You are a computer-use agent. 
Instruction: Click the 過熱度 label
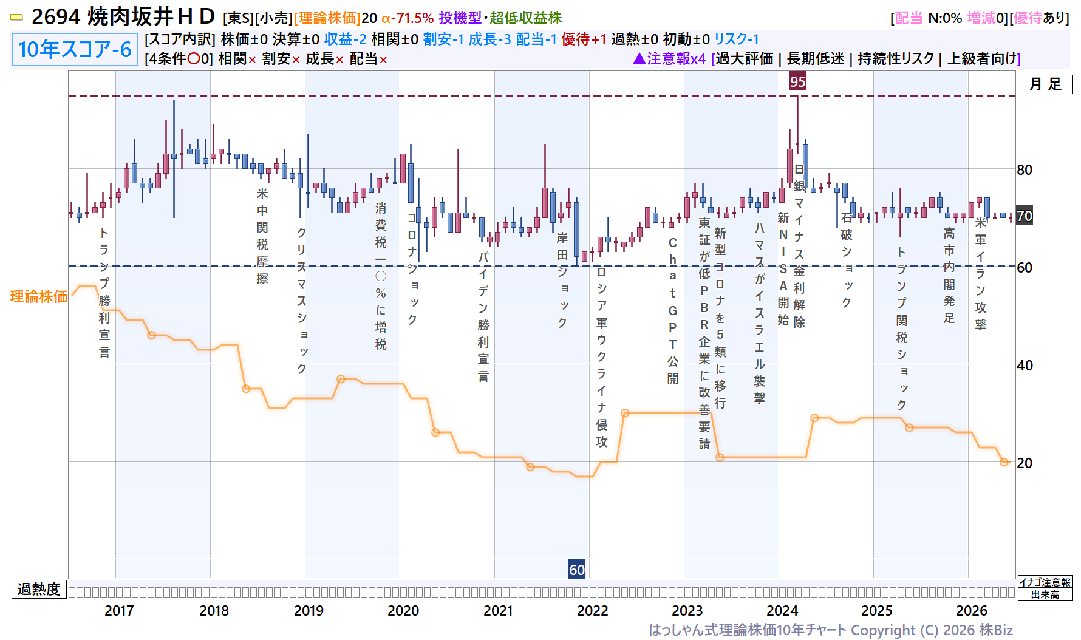click(39, 589)
